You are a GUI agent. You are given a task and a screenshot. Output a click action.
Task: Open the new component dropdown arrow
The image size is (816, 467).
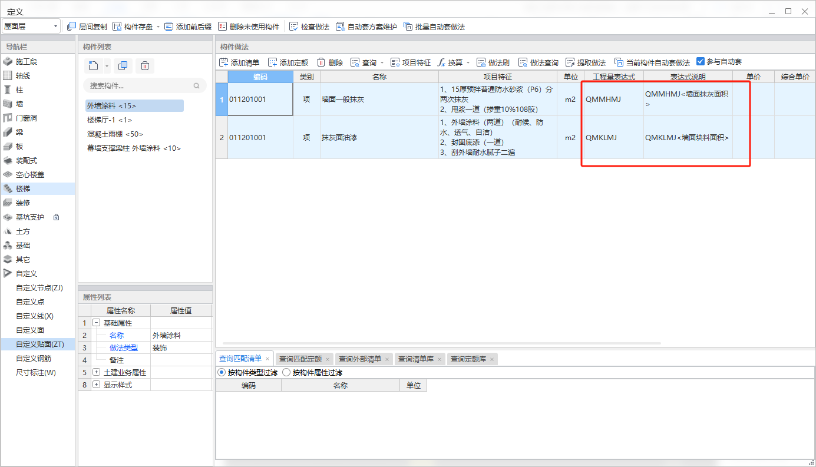(x=107, y=66)
